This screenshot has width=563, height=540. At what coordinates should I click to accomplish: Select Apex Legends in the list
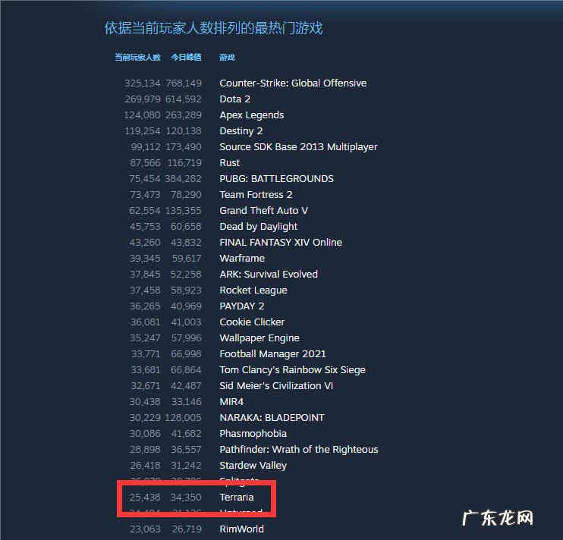[x=252, y=115]
